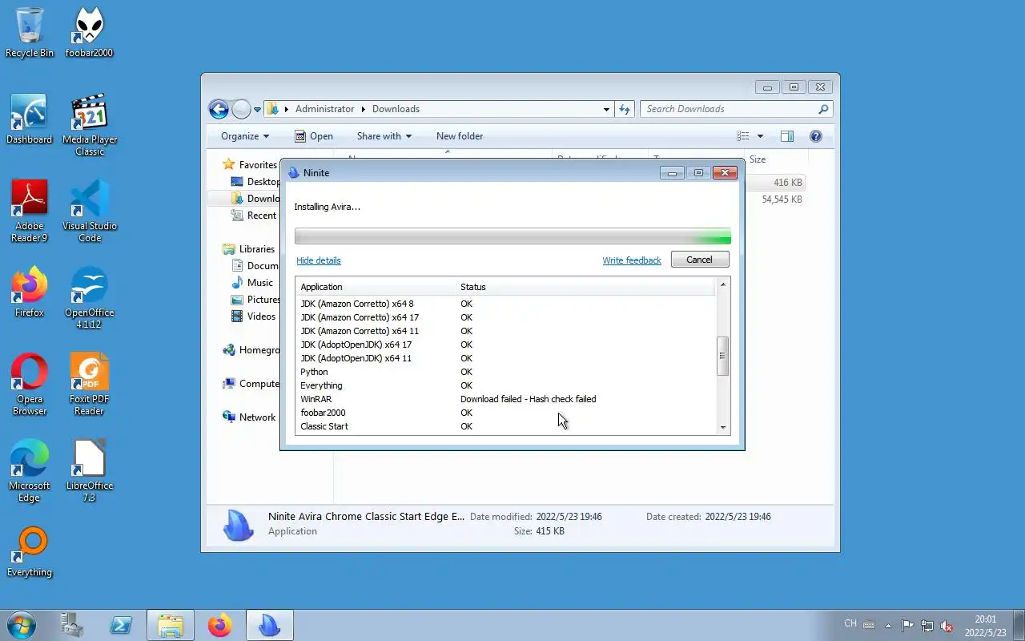This screenshot has height=641, width=1025.
Task: Click Hide details link in Ninite
Action: click(319, 260)
